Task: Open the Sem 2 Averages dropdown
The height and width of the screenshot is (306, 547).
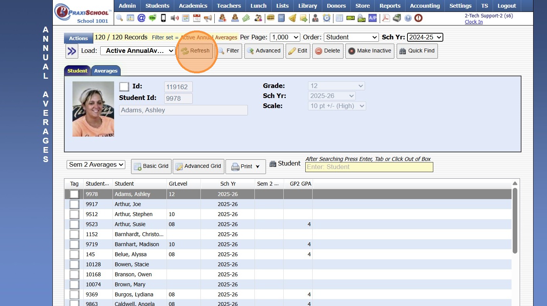Action: point(96,165)
